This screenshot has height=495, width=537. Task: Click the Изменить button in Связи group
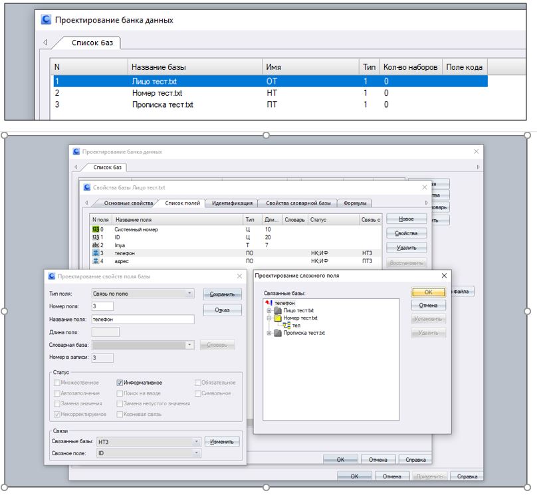tap(222, 442)
